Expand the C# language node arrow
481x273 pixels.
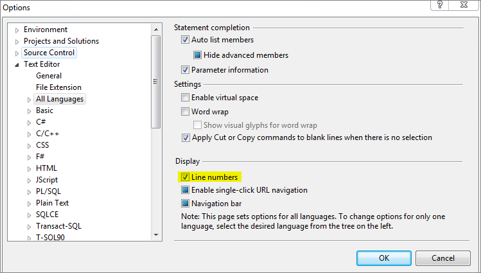[29, 122]
